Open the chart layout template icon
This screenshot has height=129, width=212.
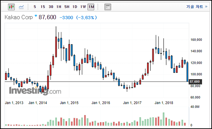click(108, 7)
